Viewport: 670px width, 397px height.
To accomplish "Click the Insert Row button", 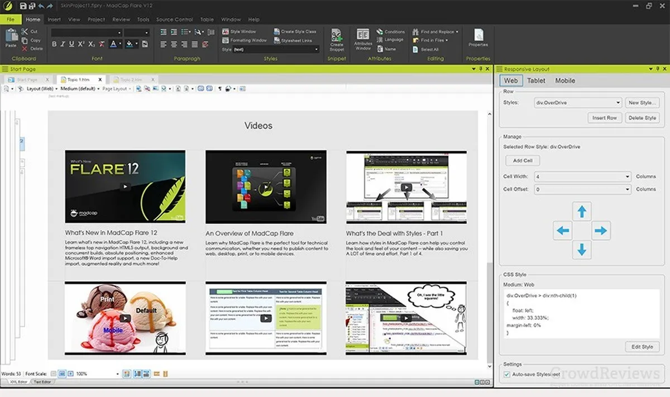I will point(604,118).
